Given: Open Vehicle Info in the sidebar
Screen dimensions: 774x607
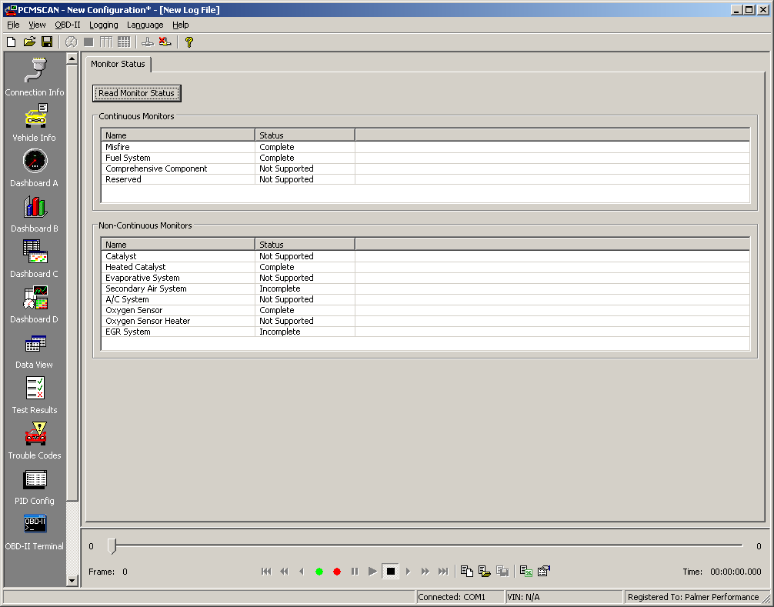Looking at the screenshot, I should click(35, 122).
